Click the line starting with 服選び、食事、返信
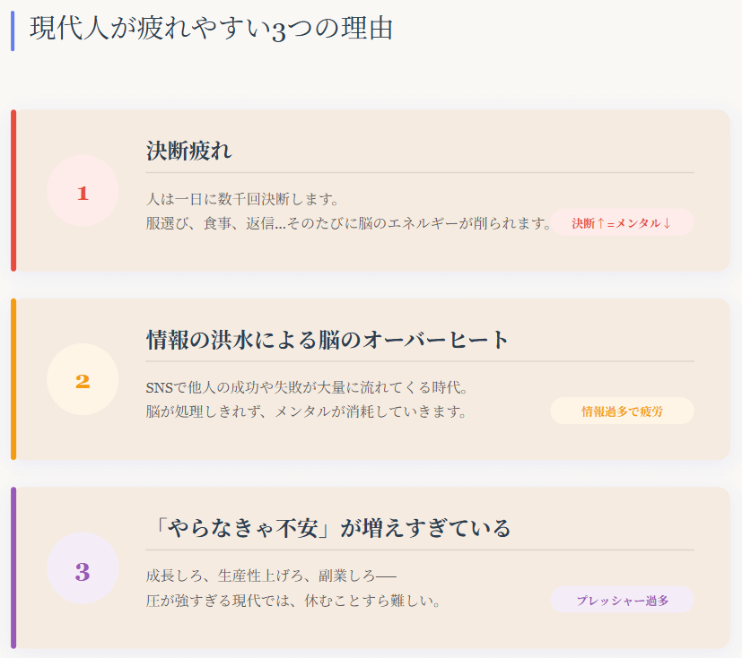The image size is (742, 658). [349, 222]
